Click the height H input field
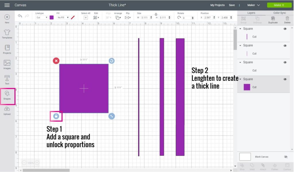The image size is (294, 172). [x=163, y=18]
